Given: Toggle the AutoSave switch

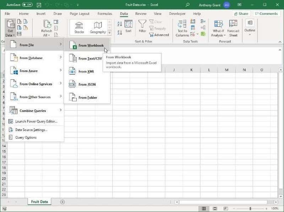Looking at the screenshot, I should pyautogui.click(x=27, y=5).
